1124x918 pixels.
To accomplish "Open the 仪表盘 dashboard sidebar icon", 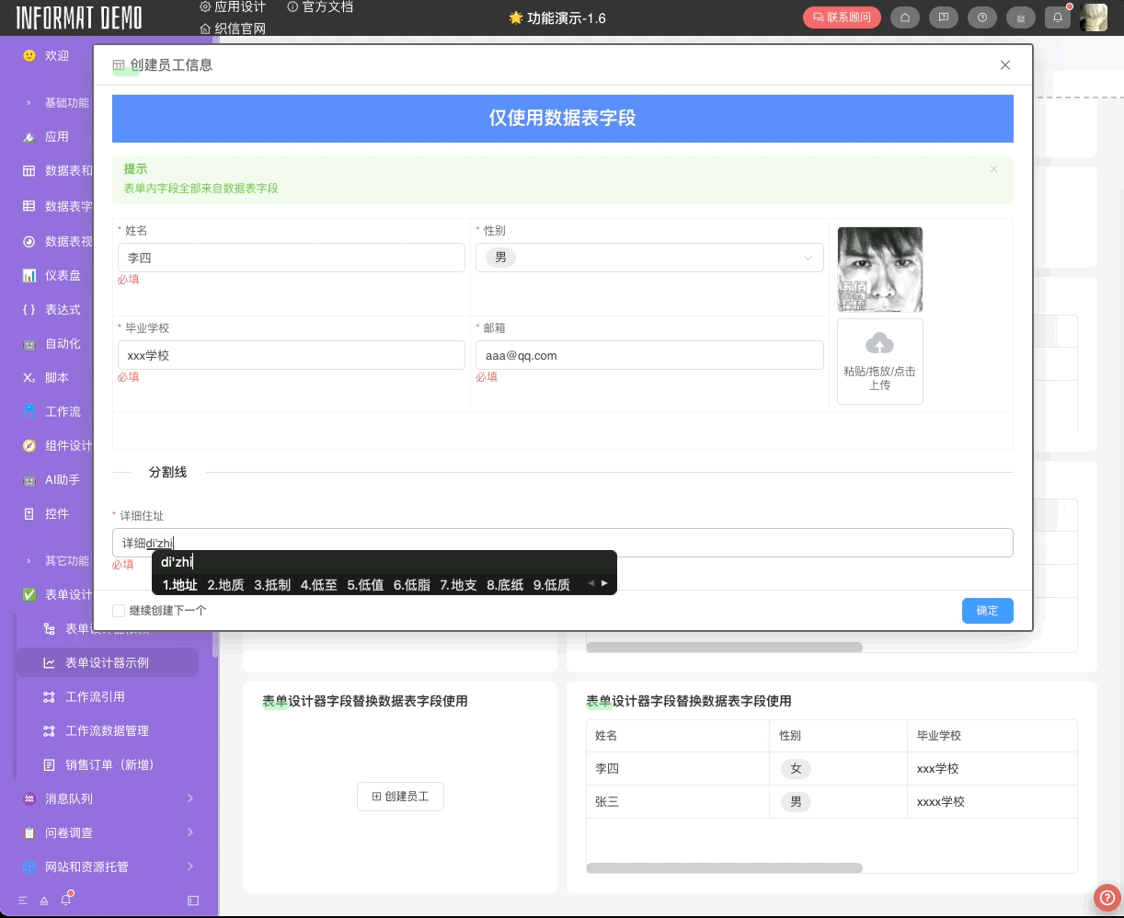I will pyautogui.click(x=29, y=275).
